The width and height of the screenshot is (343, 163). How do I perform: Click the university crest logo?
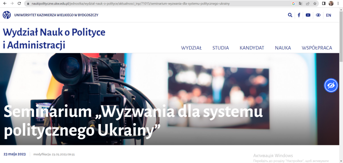coord(7,15)
